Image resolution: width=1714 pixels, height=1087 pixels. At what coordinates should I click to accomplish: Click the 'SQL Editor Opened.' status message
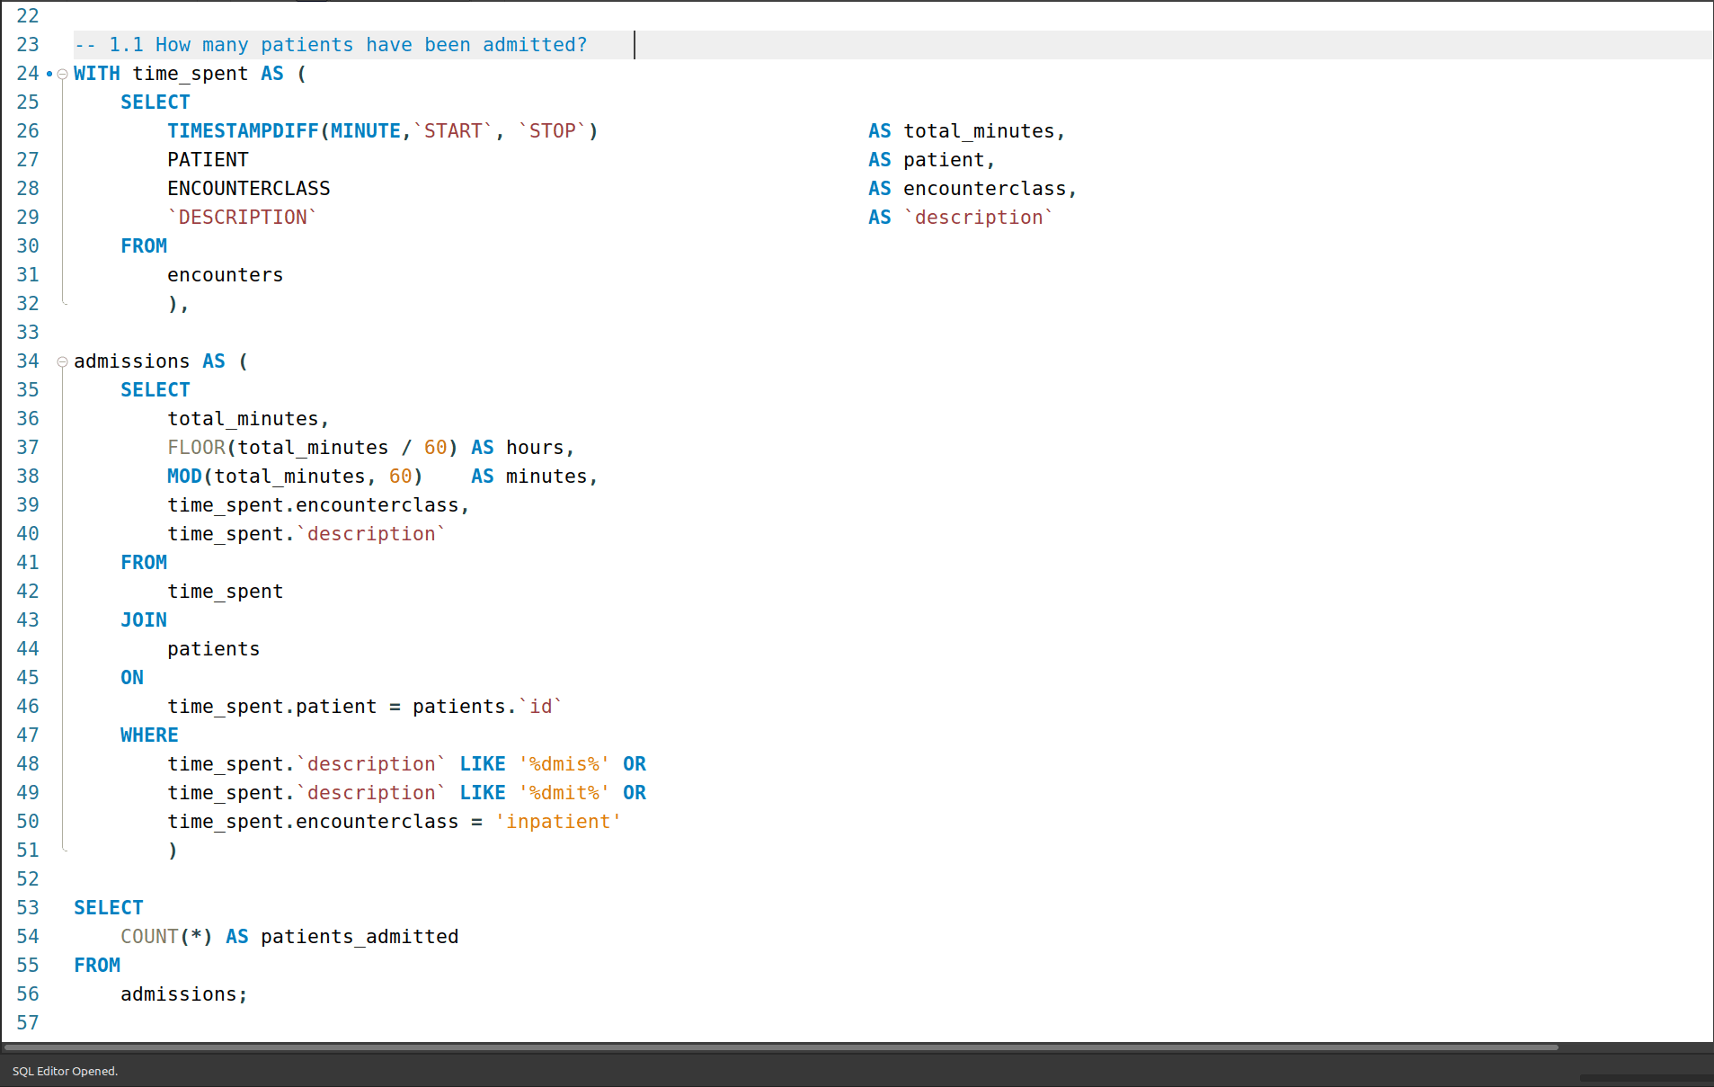coord(65,1071)
